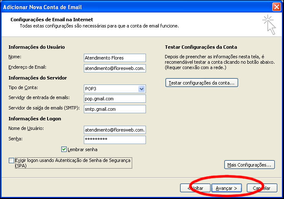Proceed with the Avançar button
The height and width of the screenshot is (199, 284).
pyautogui.click(x=226, y=188)
